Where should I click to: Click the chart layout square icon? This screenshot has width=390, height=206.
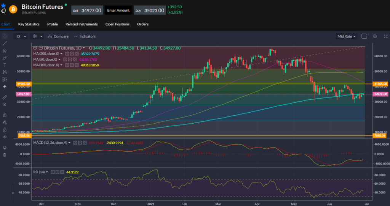(364, 36)
